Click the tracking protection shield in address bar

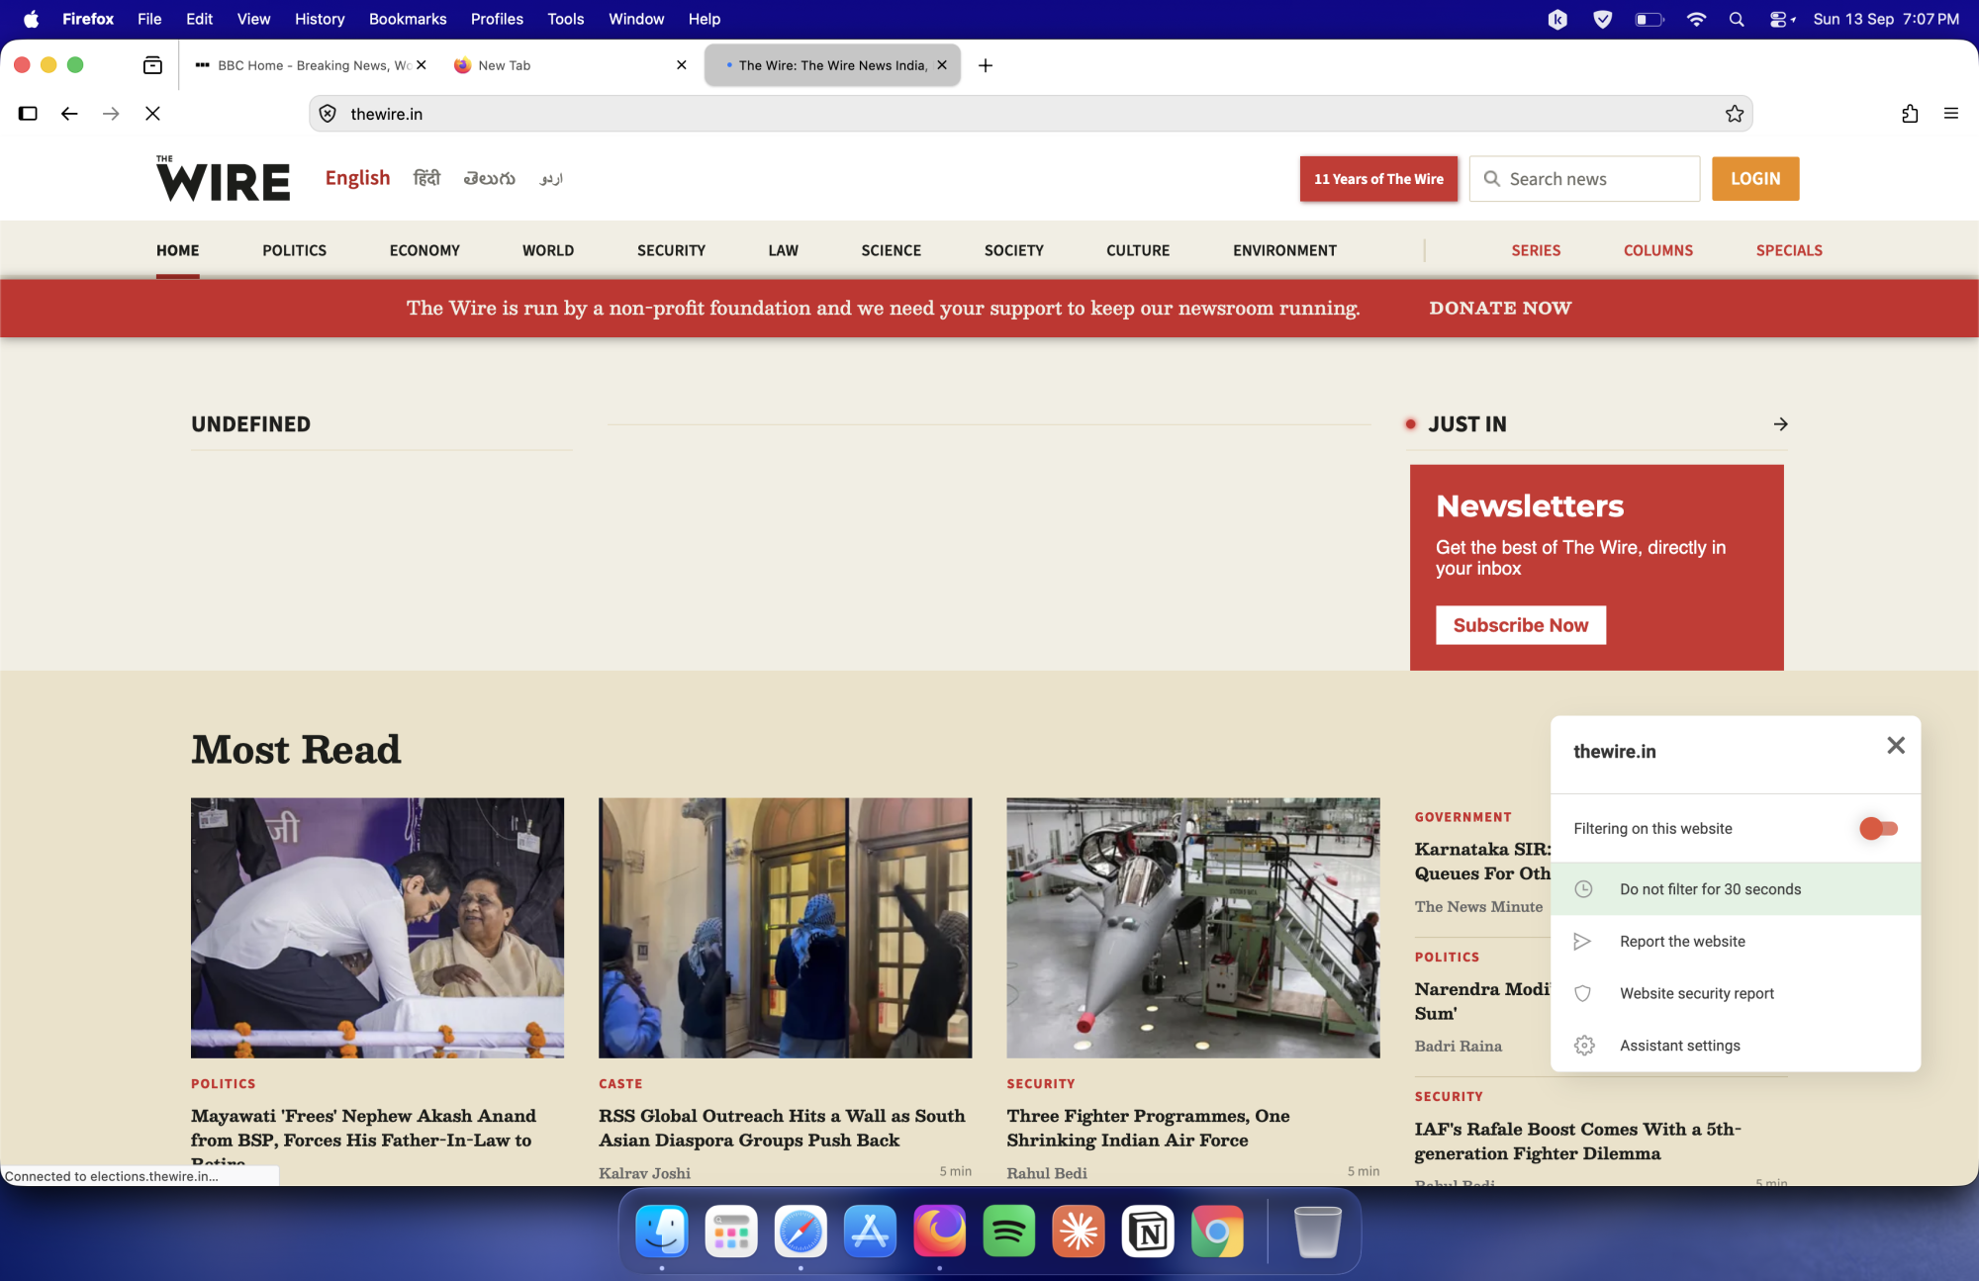(x=328, y=114)
